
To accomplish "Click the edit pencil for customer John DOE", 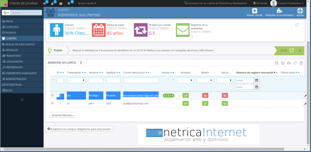I will [305, 104].
